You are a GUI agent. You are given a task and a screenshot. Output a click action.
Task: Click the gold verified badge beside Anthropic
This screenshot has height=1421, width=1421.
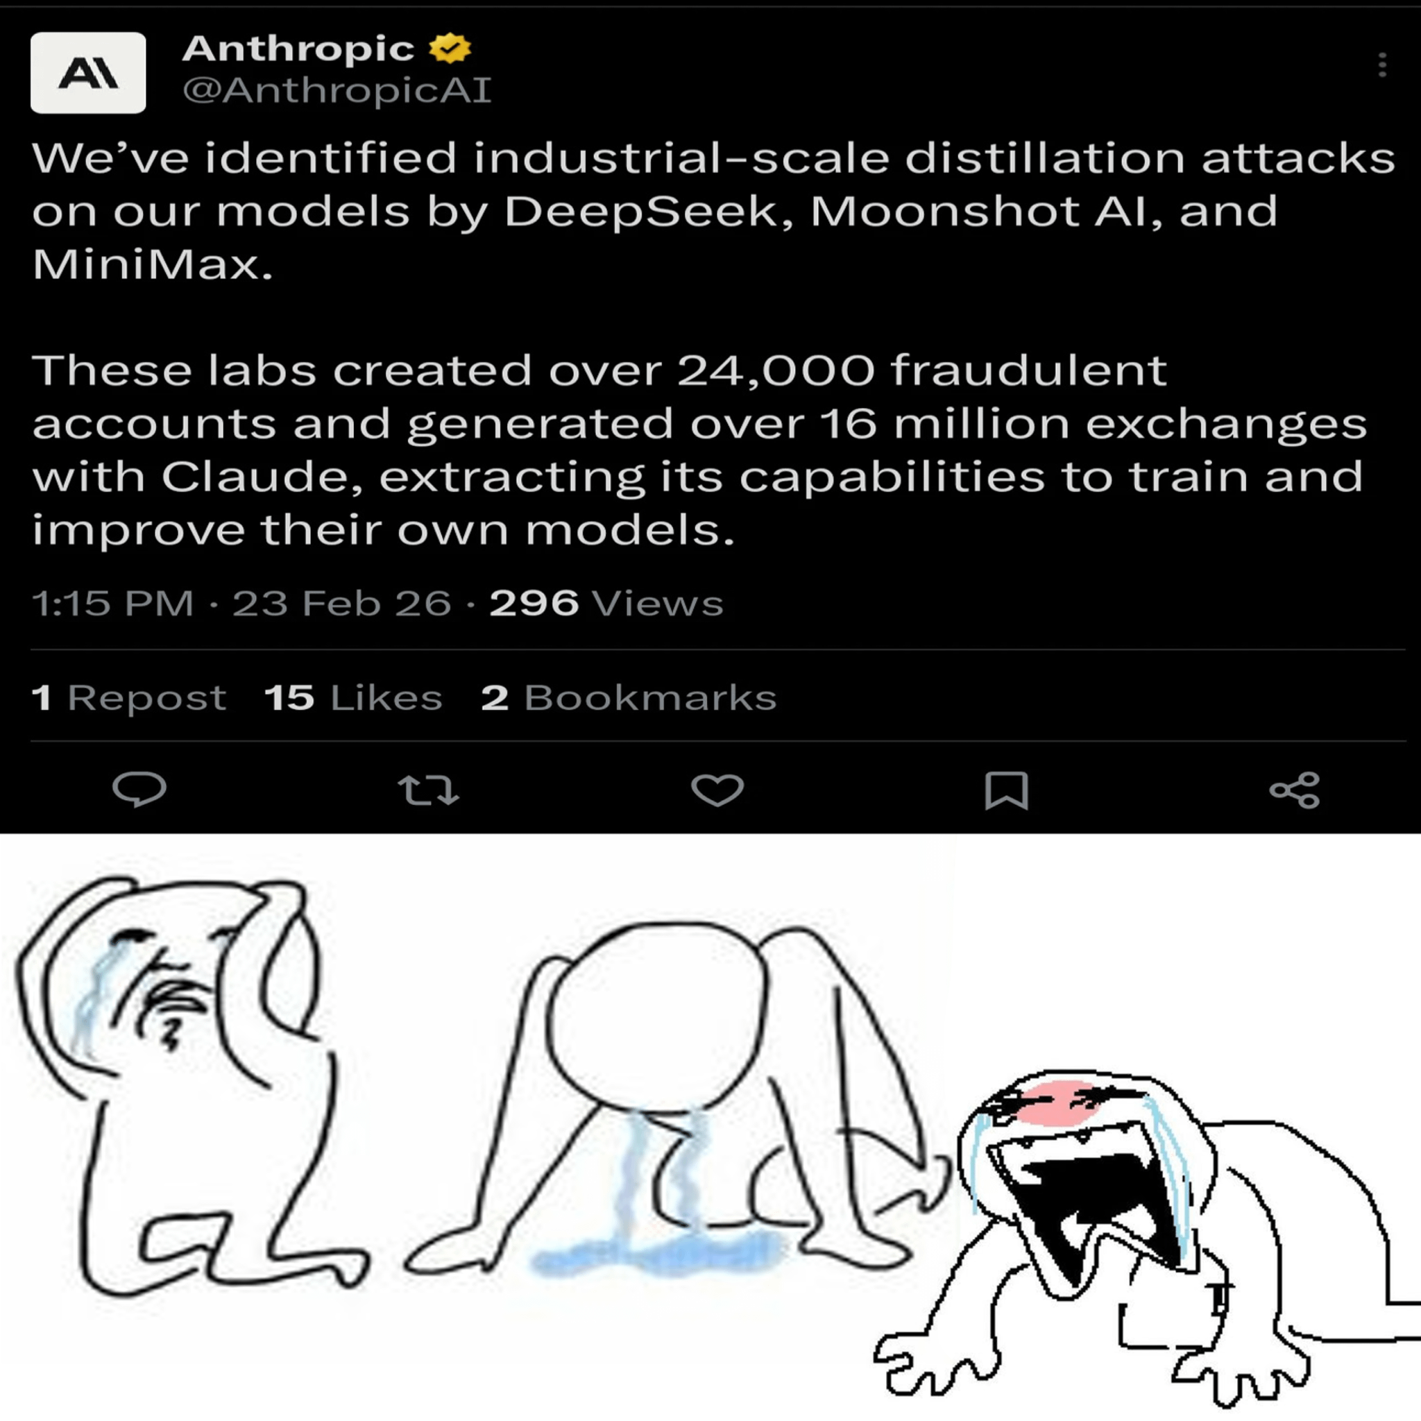coord(450,49)
